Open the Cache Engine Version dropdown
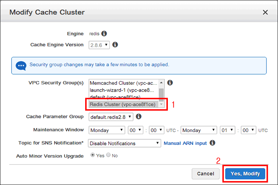The width and height of the screenshot is (278, 185). [x=99, y=45]
